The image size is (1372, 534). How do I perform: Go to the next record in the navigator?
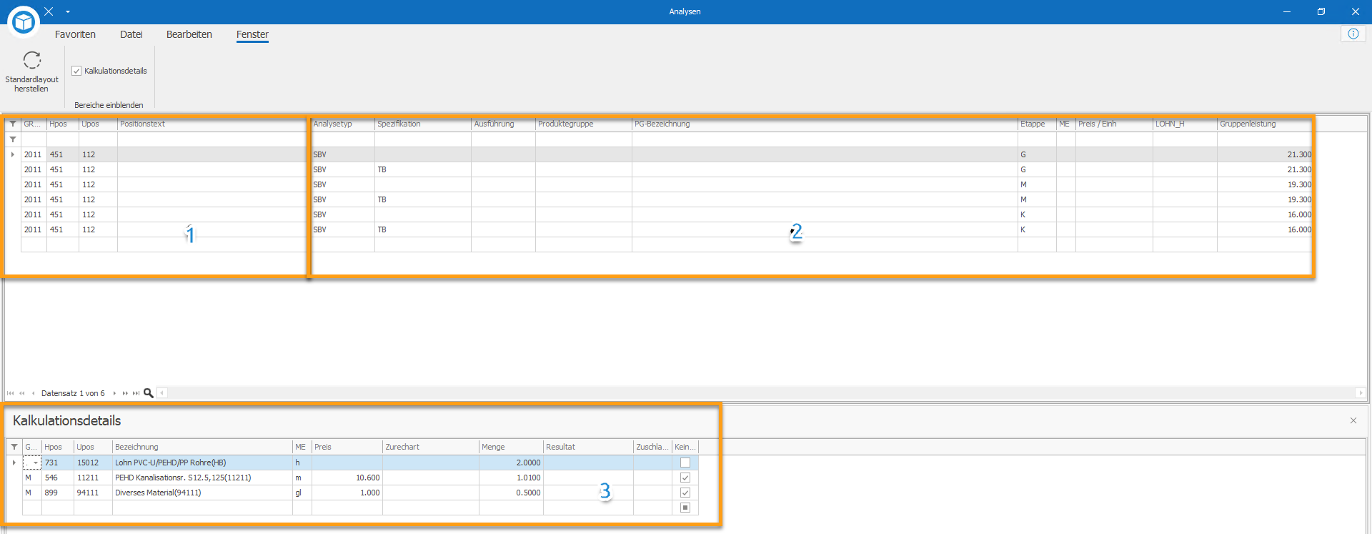click(x=114, y=393)
